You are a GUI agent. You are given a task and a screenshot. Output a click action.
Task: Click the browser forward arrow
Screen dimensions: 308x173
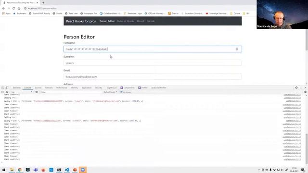pos(9,9)
